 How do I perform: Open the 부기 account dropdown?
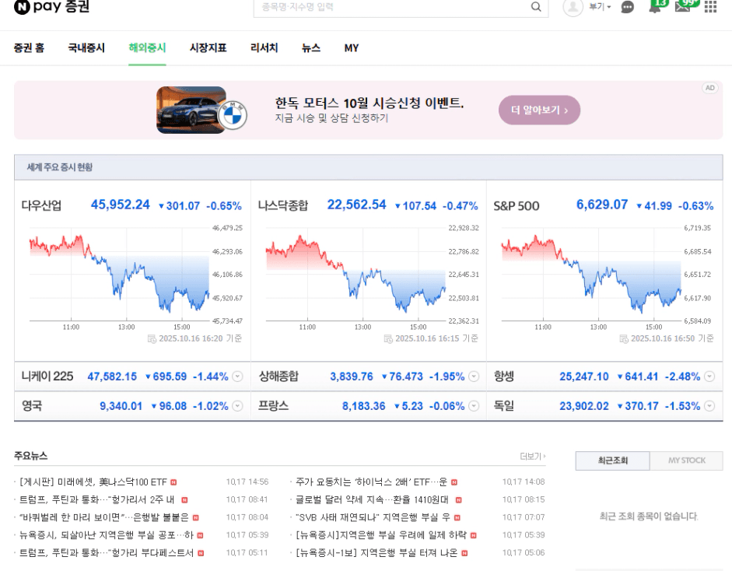pyautogui.click(x=600, y=7)
